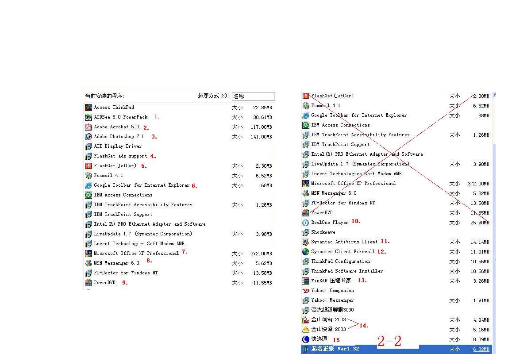Select the 'Adobe Acrobat 5.0' entry text
This screenshot has height=354, width=531.
(x=116, y=127)
